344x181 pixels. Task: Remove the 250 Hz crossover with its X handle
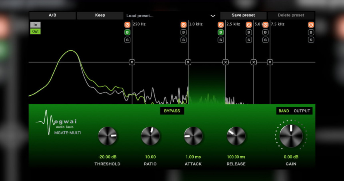(132, 62)
